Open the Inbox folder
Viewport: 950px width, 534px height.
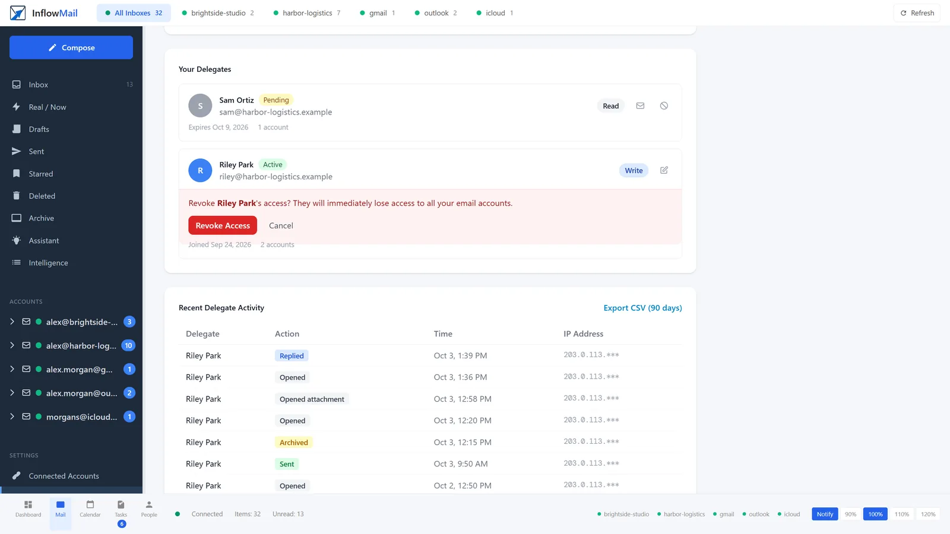tap(71, 85)
